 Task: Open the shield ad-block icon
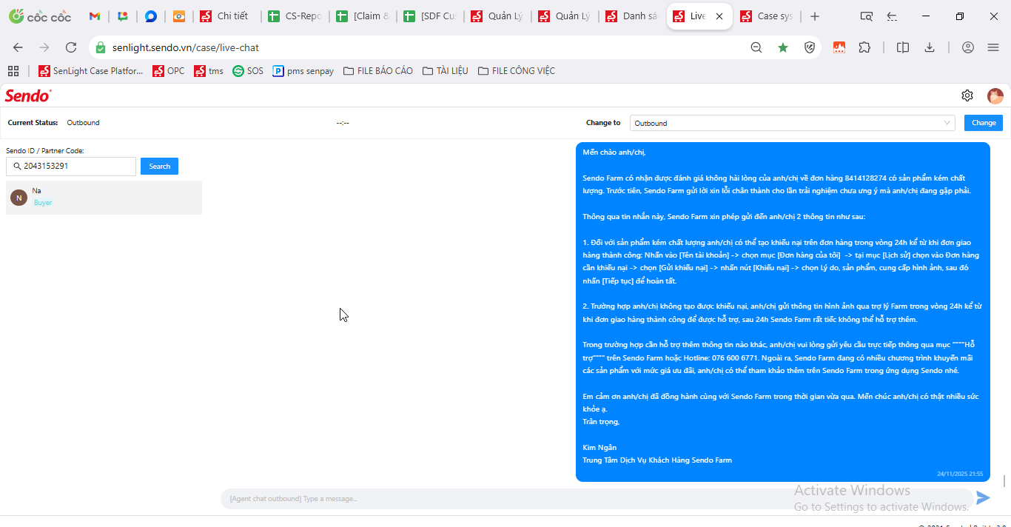pyautogui.click(x=810, y=47)
